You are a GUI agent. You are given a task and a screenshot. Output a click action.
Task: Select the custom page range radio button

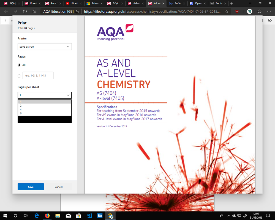[19, 76]
